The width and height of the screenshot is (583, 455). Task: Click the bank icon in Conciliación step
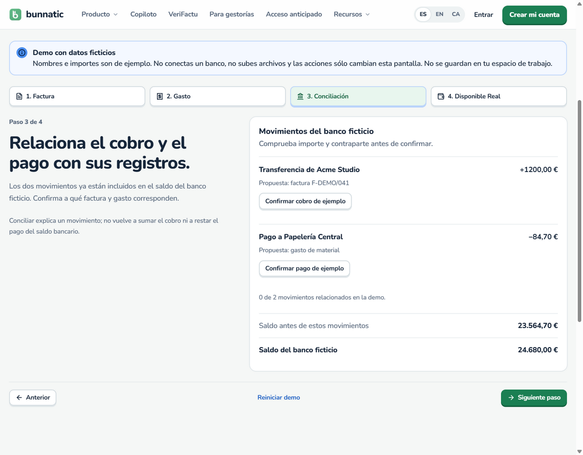[300, 96]
